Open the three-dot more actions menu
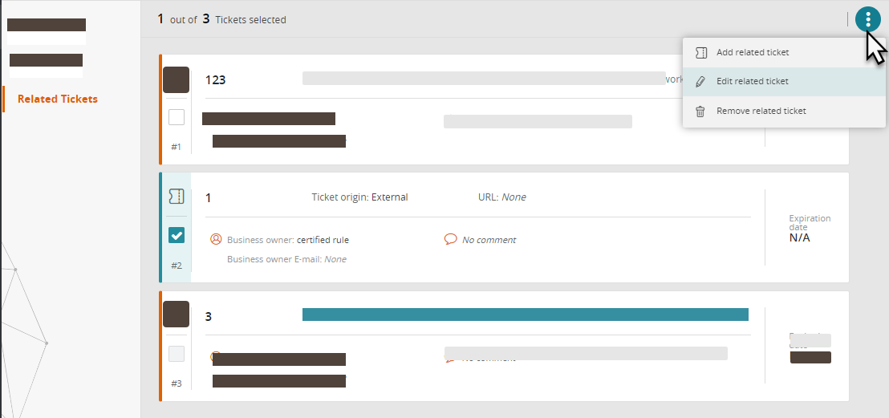This screenshot has height=418, width=889. point(867,20)
